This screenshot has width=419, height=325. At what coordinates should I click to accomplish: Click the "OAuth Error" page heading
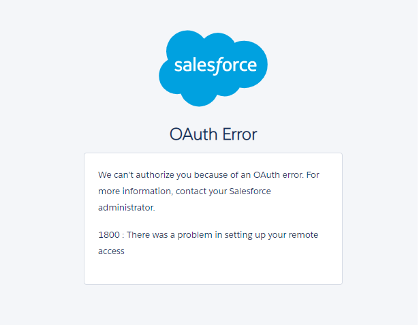click(213, 134)
